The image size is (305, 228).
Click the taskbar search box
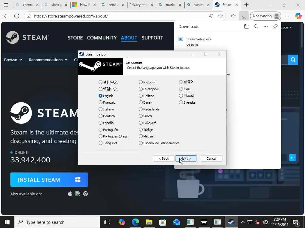[57, 222]
